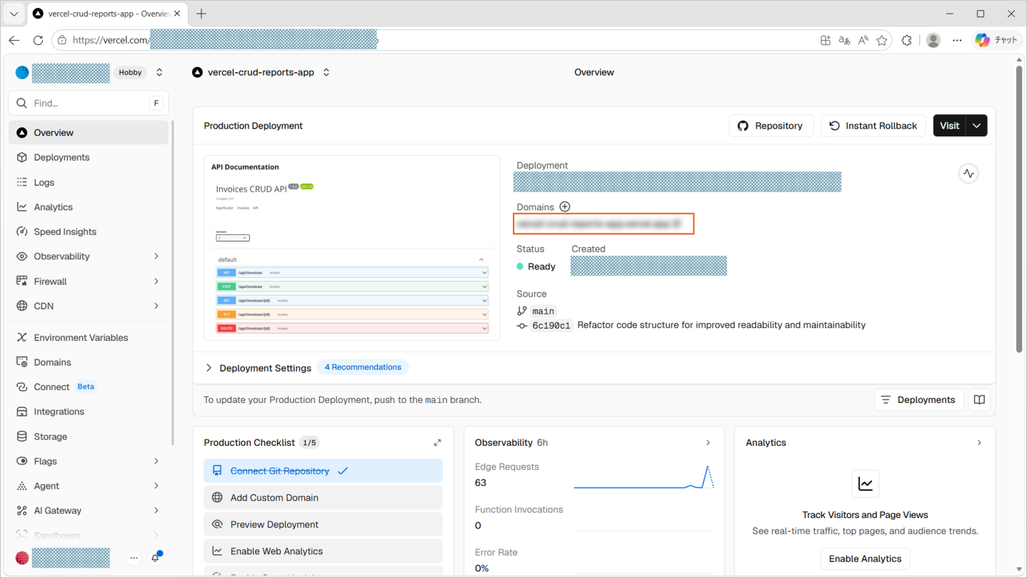Expand the Deployment Settings section
Viewport: 1027px width, 578px height.
click(x=259, y=368)
